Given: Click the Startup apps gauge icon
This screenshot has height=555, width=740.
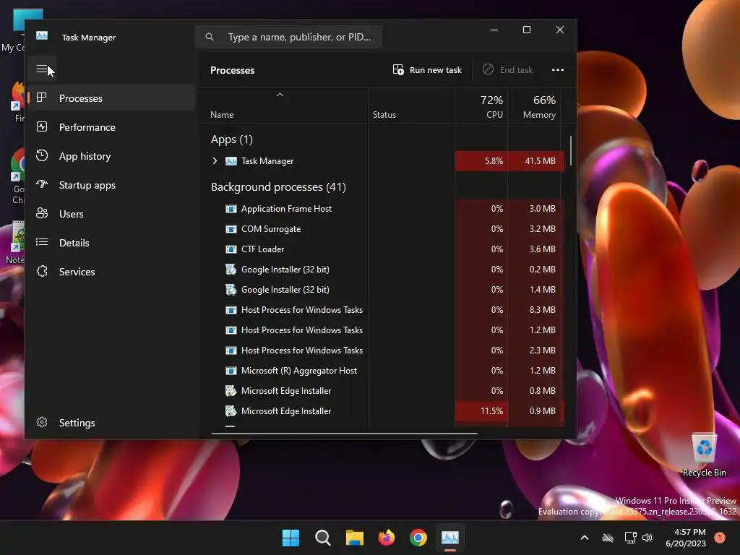Looking at the screenshot, I should coord(42,184).
